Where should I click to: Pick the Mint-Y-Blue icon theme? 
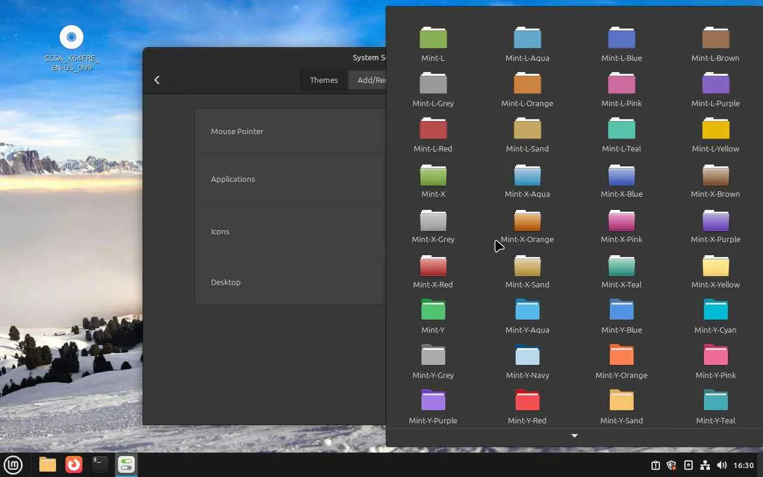coord(621,316)
